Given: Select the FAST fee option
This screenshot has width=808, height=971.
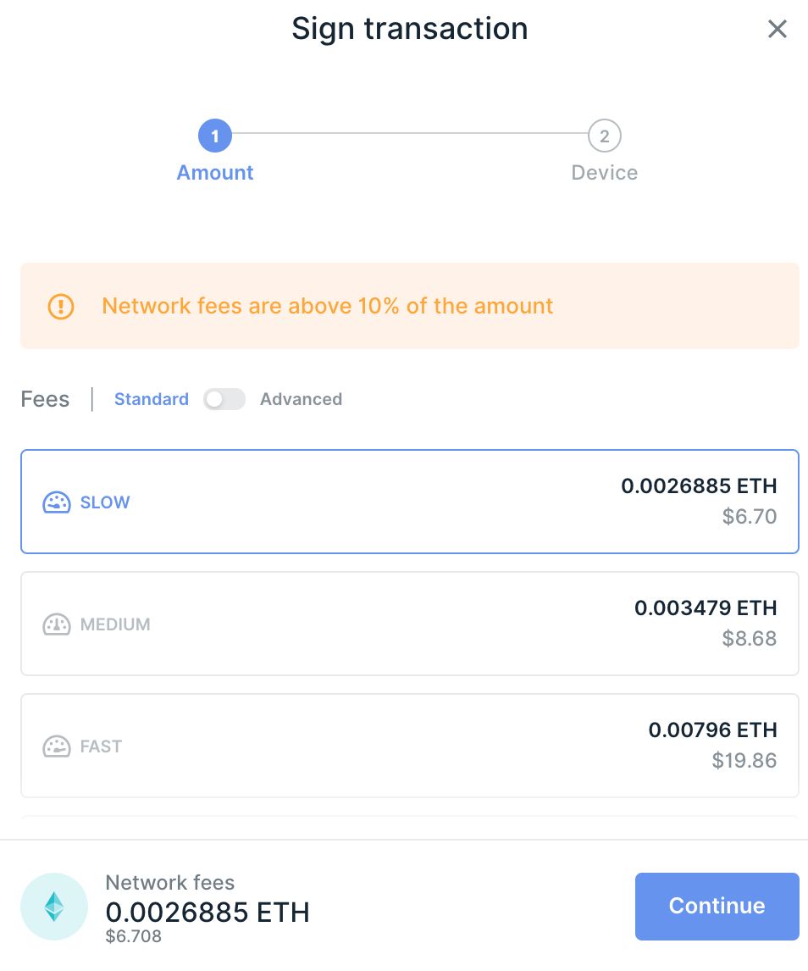Looking at the screenshot, I should pos(409,746).
